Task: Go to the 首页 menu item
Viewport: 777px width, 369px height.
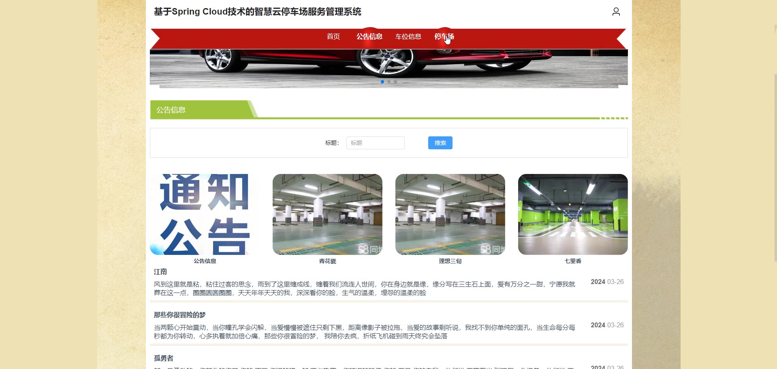Action: tap(333, 36)
